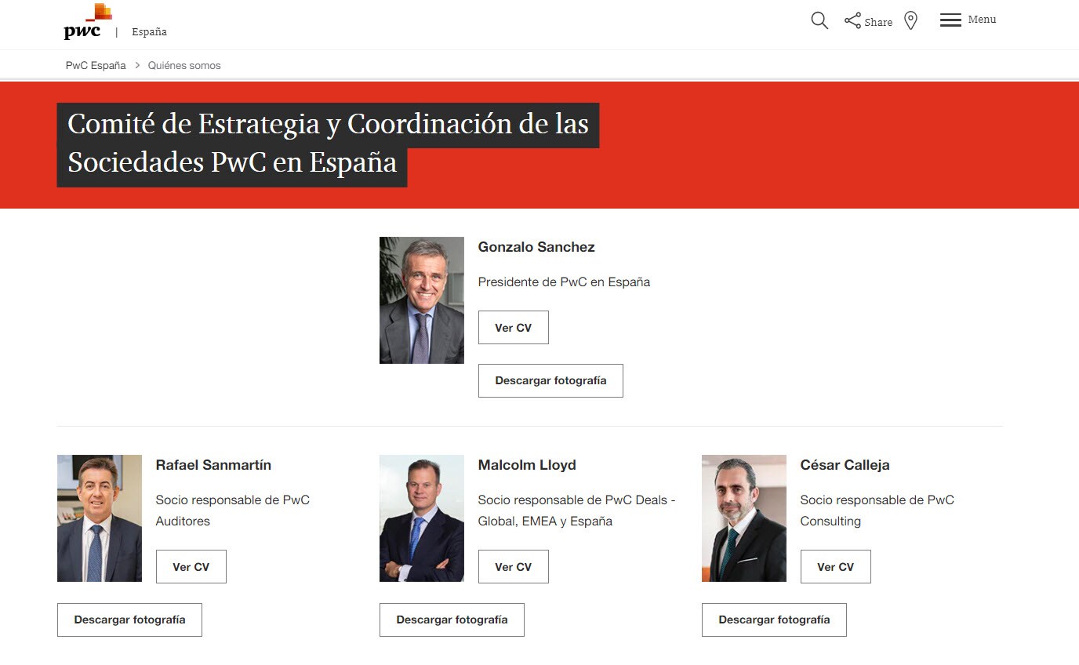Go to PwC España breadcrumb
Viewport: 1079px width, 665px height.
pyautogui.click(x=96, y=66)
